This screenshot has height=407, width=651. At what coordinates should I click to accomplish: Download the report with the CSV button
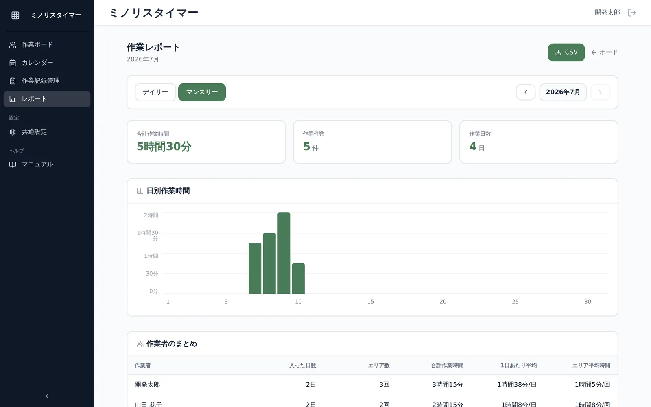pos(566,53)
